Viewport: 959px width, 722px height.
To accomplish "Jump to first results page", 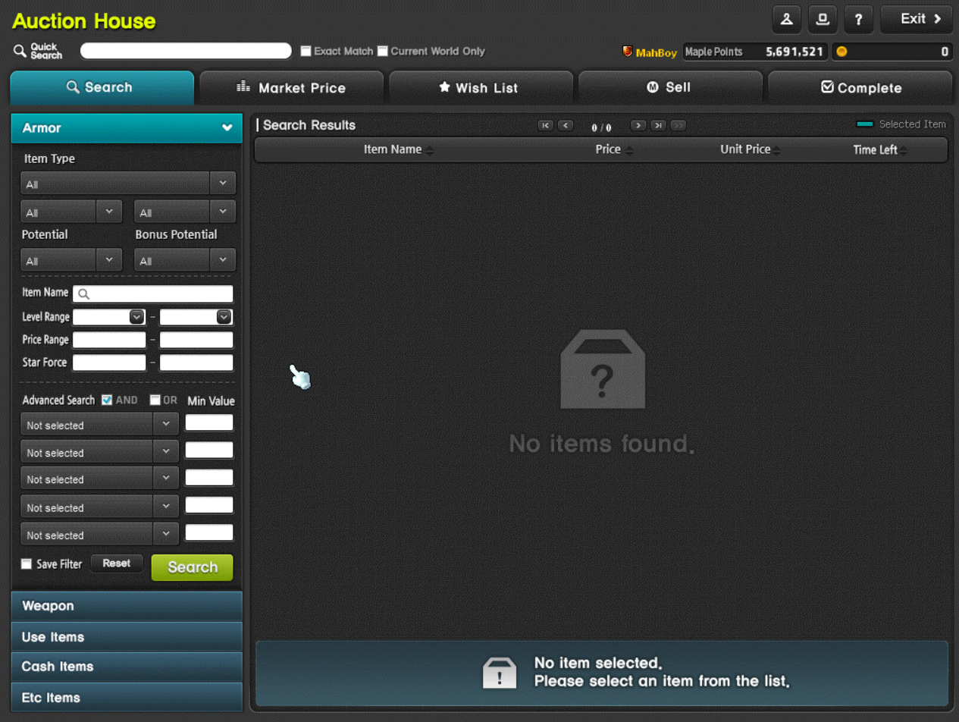I will (545, 125).
